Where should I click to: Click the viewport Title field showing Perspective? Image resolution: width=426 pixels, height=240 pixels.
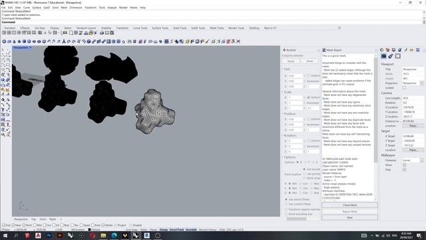(413, 69)
